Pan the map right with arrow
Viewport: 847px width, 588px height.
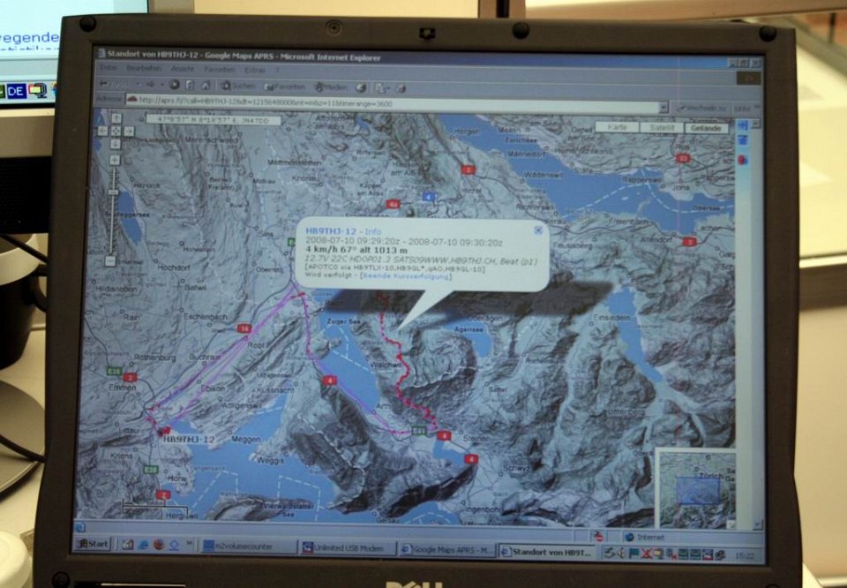(x=129, y=132)
